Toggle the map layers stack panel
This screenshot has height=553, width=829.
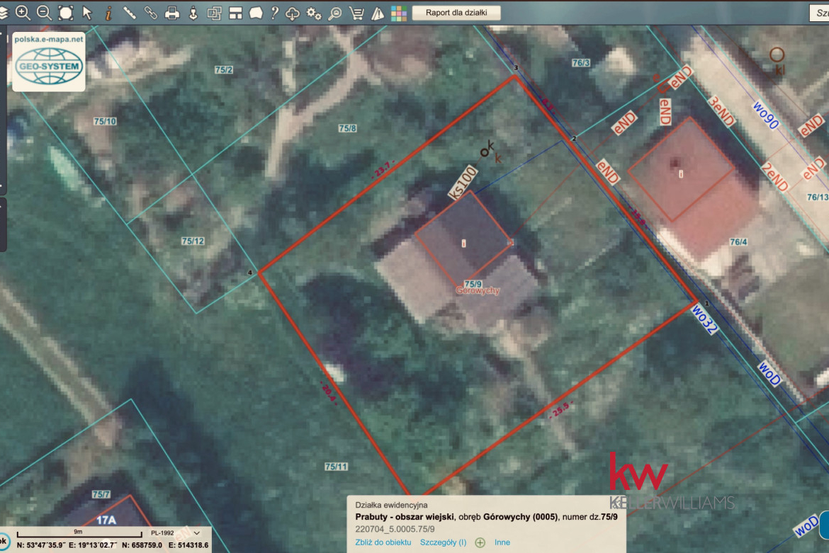click(x=4, y=13)
